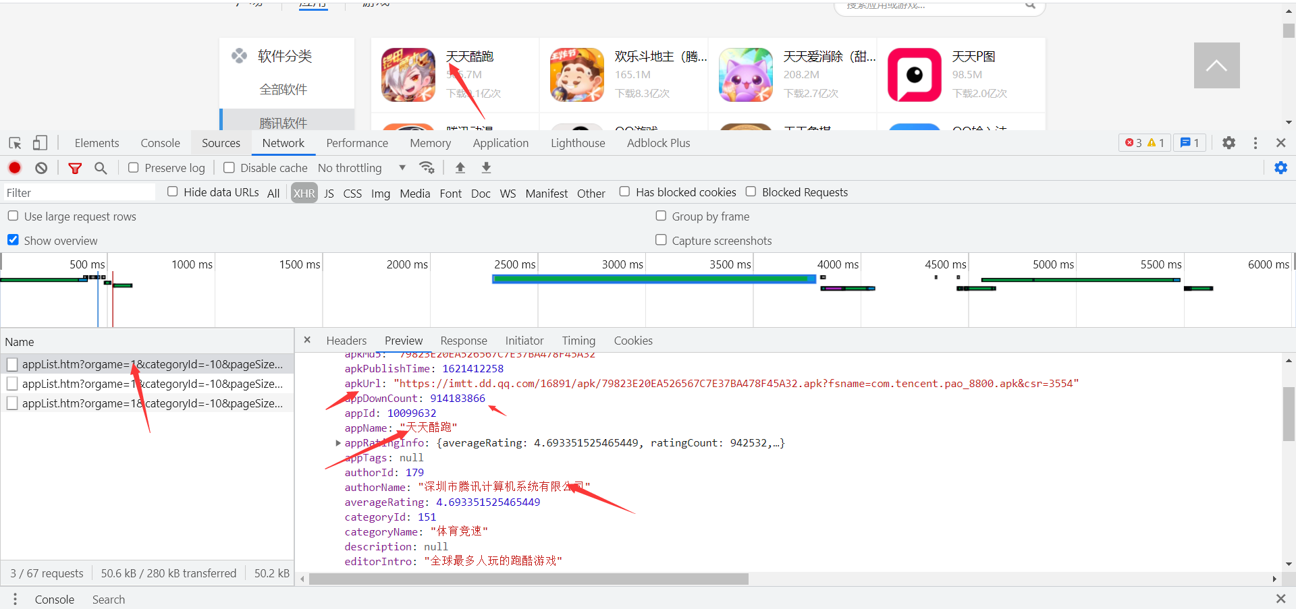
Task: Click the page search box
Action: coord(940,7)
